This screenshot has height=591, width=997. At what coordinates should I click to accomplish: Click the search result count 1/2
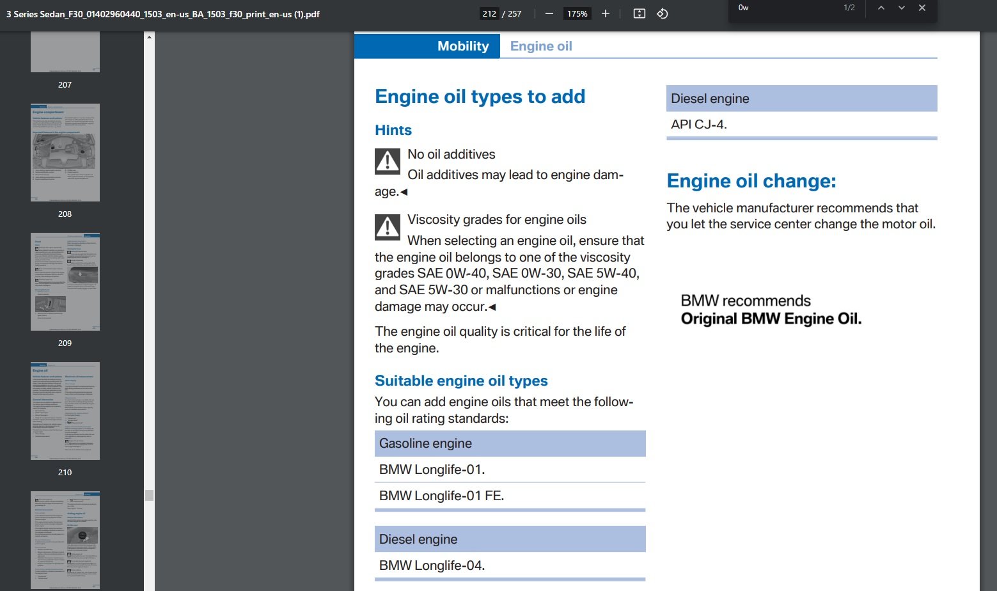pos(849,8)
